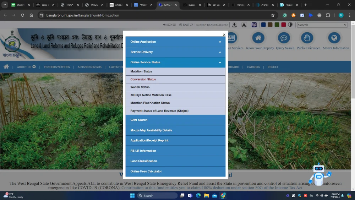Choose the blue theme color swatch
Screen dimensions: 355x200
click(x=263, y=25)
